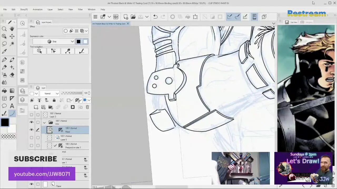The image size is (337, 189).
Task: Toggle Snap to special ruler in command bar
Action: [x=237, y=17]
